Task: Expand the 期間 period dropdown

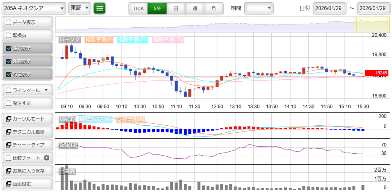Action: point(259,8)
